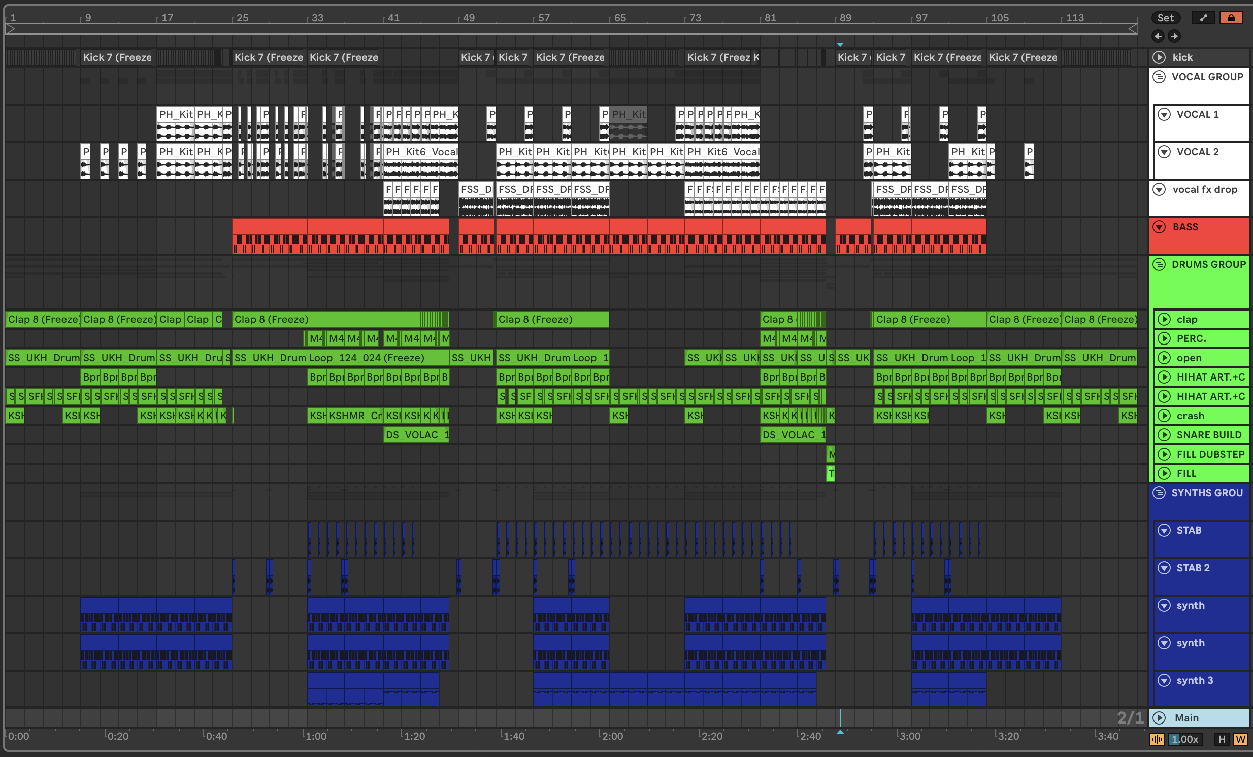Screen dimensions: 1253x757
Task: Toggle the orange automation lock icon
Action: (x=1231, y=18)
